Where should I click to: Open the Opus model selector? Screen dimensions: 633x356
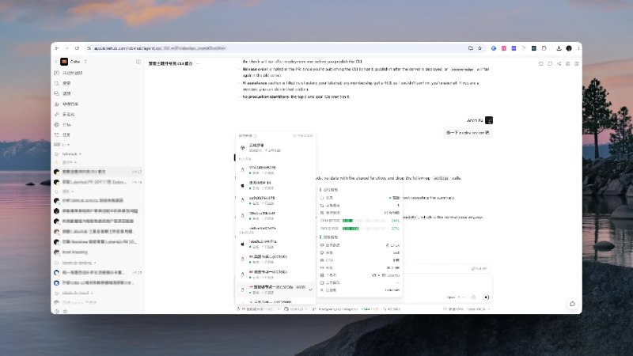click(x=456, y=297)
